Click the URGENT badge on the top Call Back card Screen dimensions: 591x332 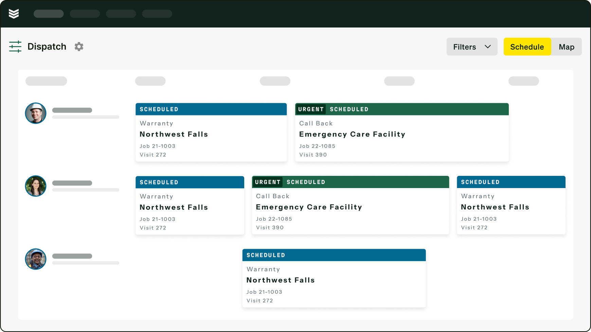[311, 109]
